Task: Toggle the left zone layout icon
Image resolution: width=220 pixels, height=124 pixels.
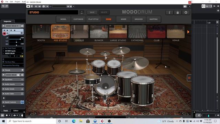Action: tap(203, 6)
